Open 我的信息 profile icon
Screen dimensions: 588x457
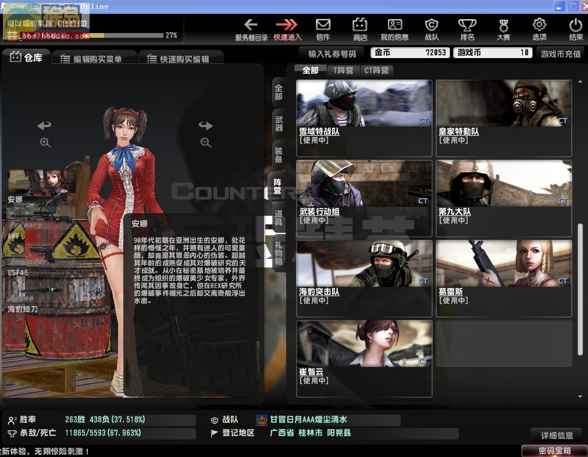click(394, 30)
